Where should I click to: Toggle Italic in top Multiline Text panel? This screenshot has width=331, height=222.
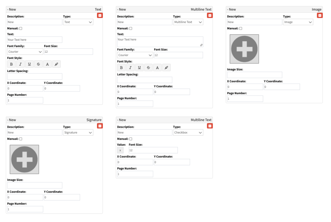(x=131, y=68)
